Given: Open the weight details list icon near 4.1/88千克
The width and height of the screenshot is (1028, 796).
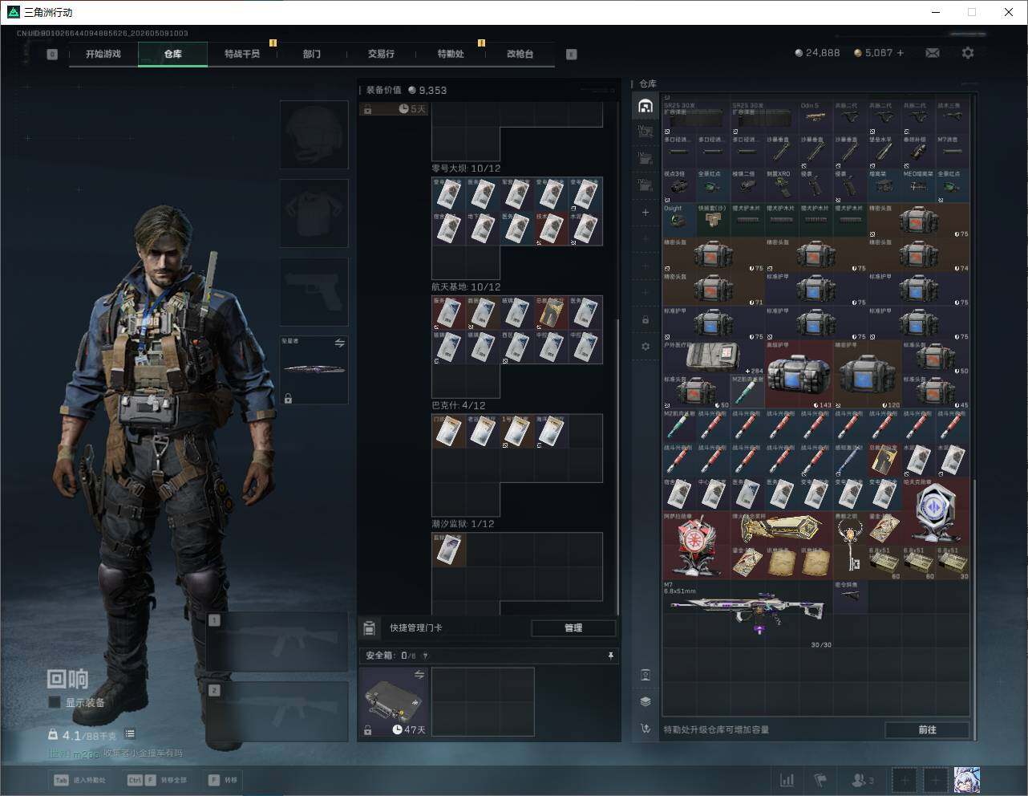Looking at the screenshot, I should click(130, 734).
